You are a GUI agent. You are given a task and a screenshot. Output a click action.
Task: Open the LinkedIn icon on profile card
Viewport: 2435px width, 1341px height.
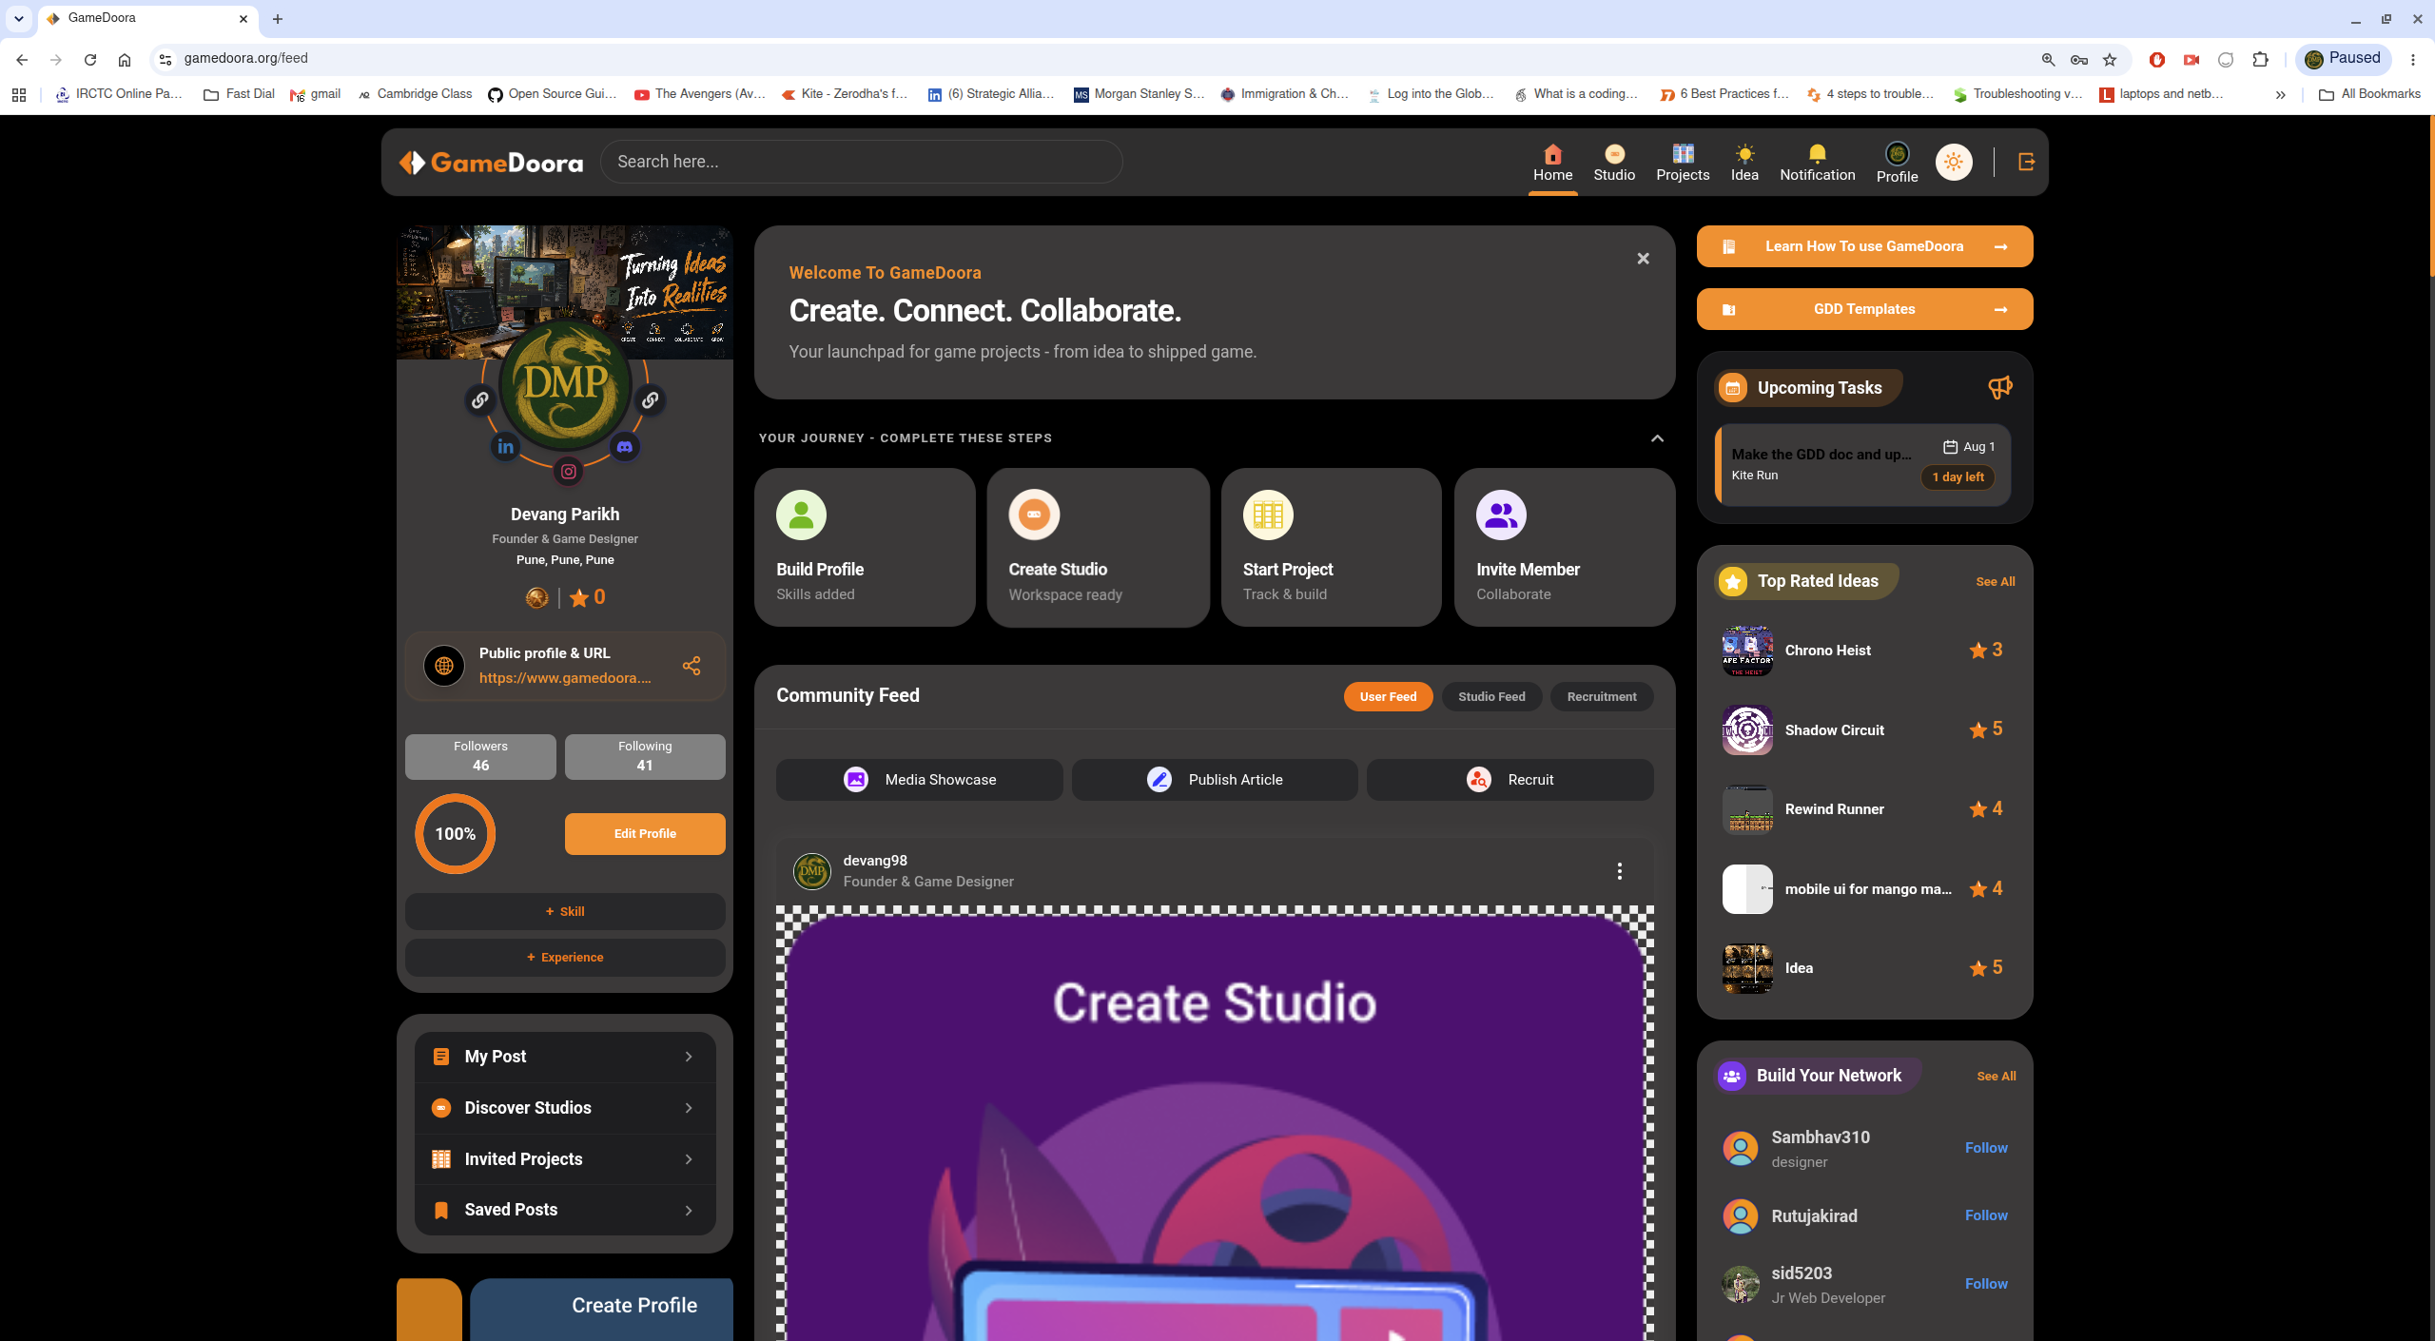[505, 446]
